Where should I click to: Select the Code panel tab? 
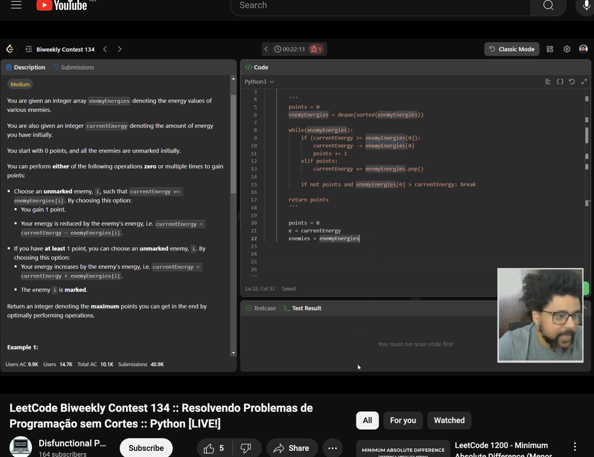coord(257,68)
